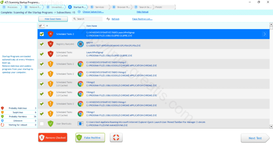Click Item Name column header

tap(92, 26)
